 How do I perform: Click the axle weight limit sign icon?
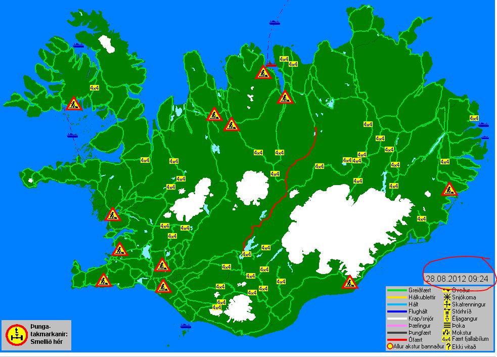17,334
